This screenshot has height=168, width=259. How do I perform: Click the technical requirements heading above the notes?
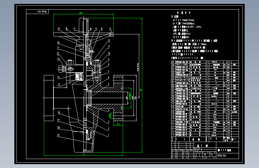coord(183,13)
